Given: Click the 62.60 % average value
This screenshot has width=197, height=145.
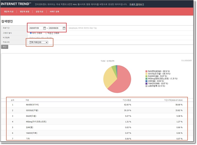Looking at the screenshot, I should coord(128,105).
